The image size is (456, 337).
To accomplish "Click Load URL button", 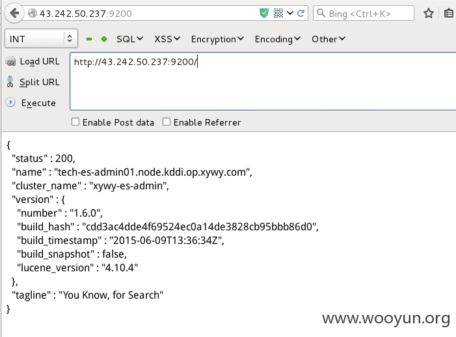I will click(33, 62).
